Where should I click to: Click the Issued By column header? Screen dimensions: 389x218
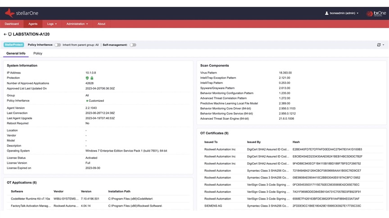254,142
